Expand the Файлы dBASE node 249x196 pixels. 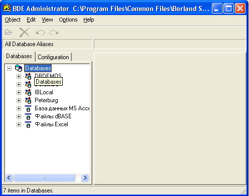pyautogui.click(x=19, y=116)
